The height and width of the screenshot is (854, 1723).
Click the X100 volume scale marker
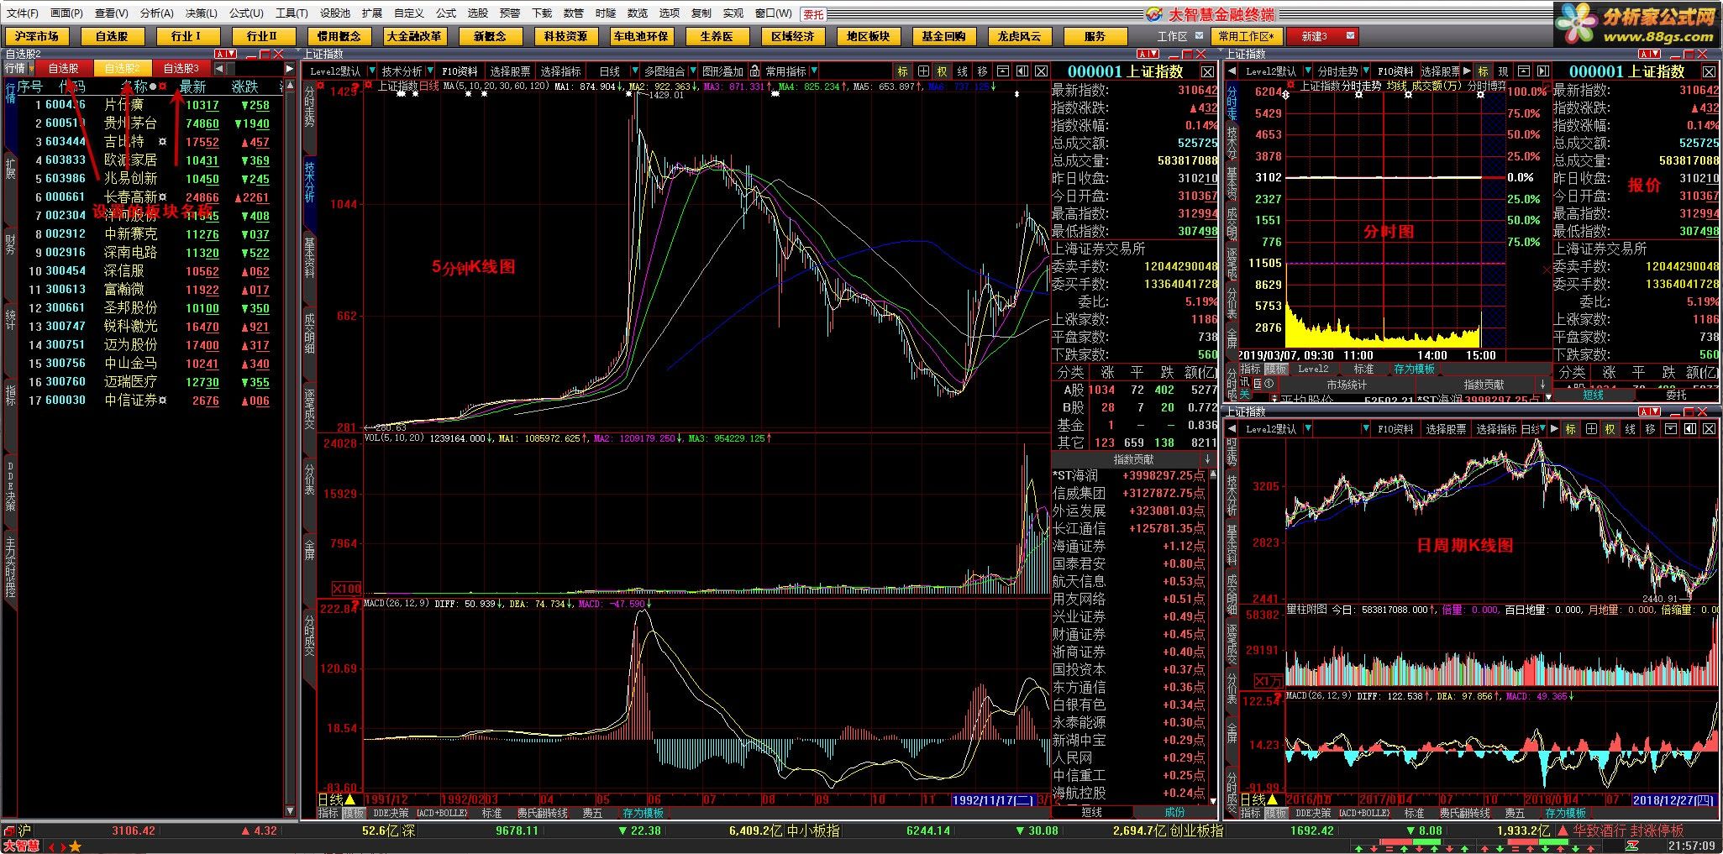346,589
